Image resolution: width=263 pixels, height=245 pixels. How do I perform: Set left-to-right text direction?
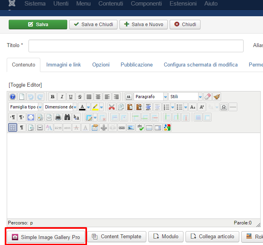13,117
